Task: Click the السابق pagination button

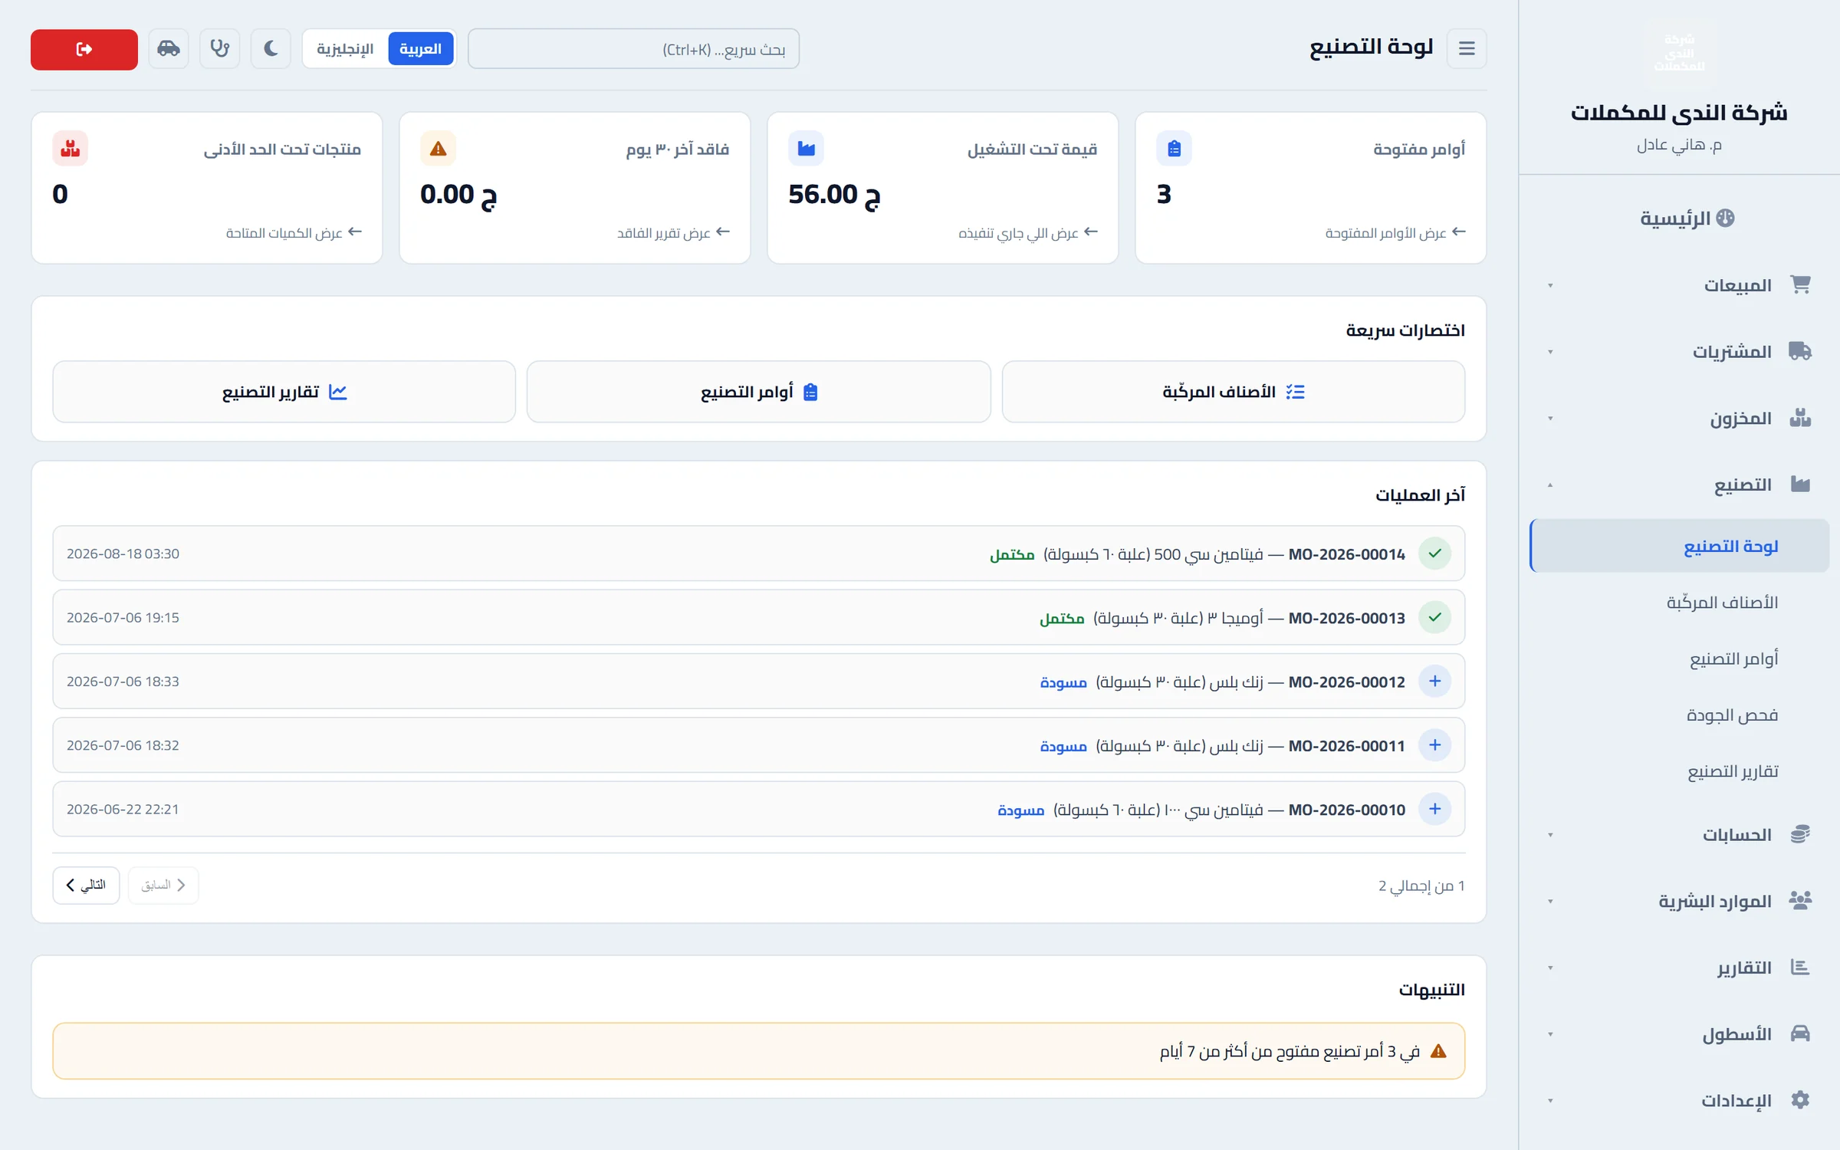Action: point(163,886)
